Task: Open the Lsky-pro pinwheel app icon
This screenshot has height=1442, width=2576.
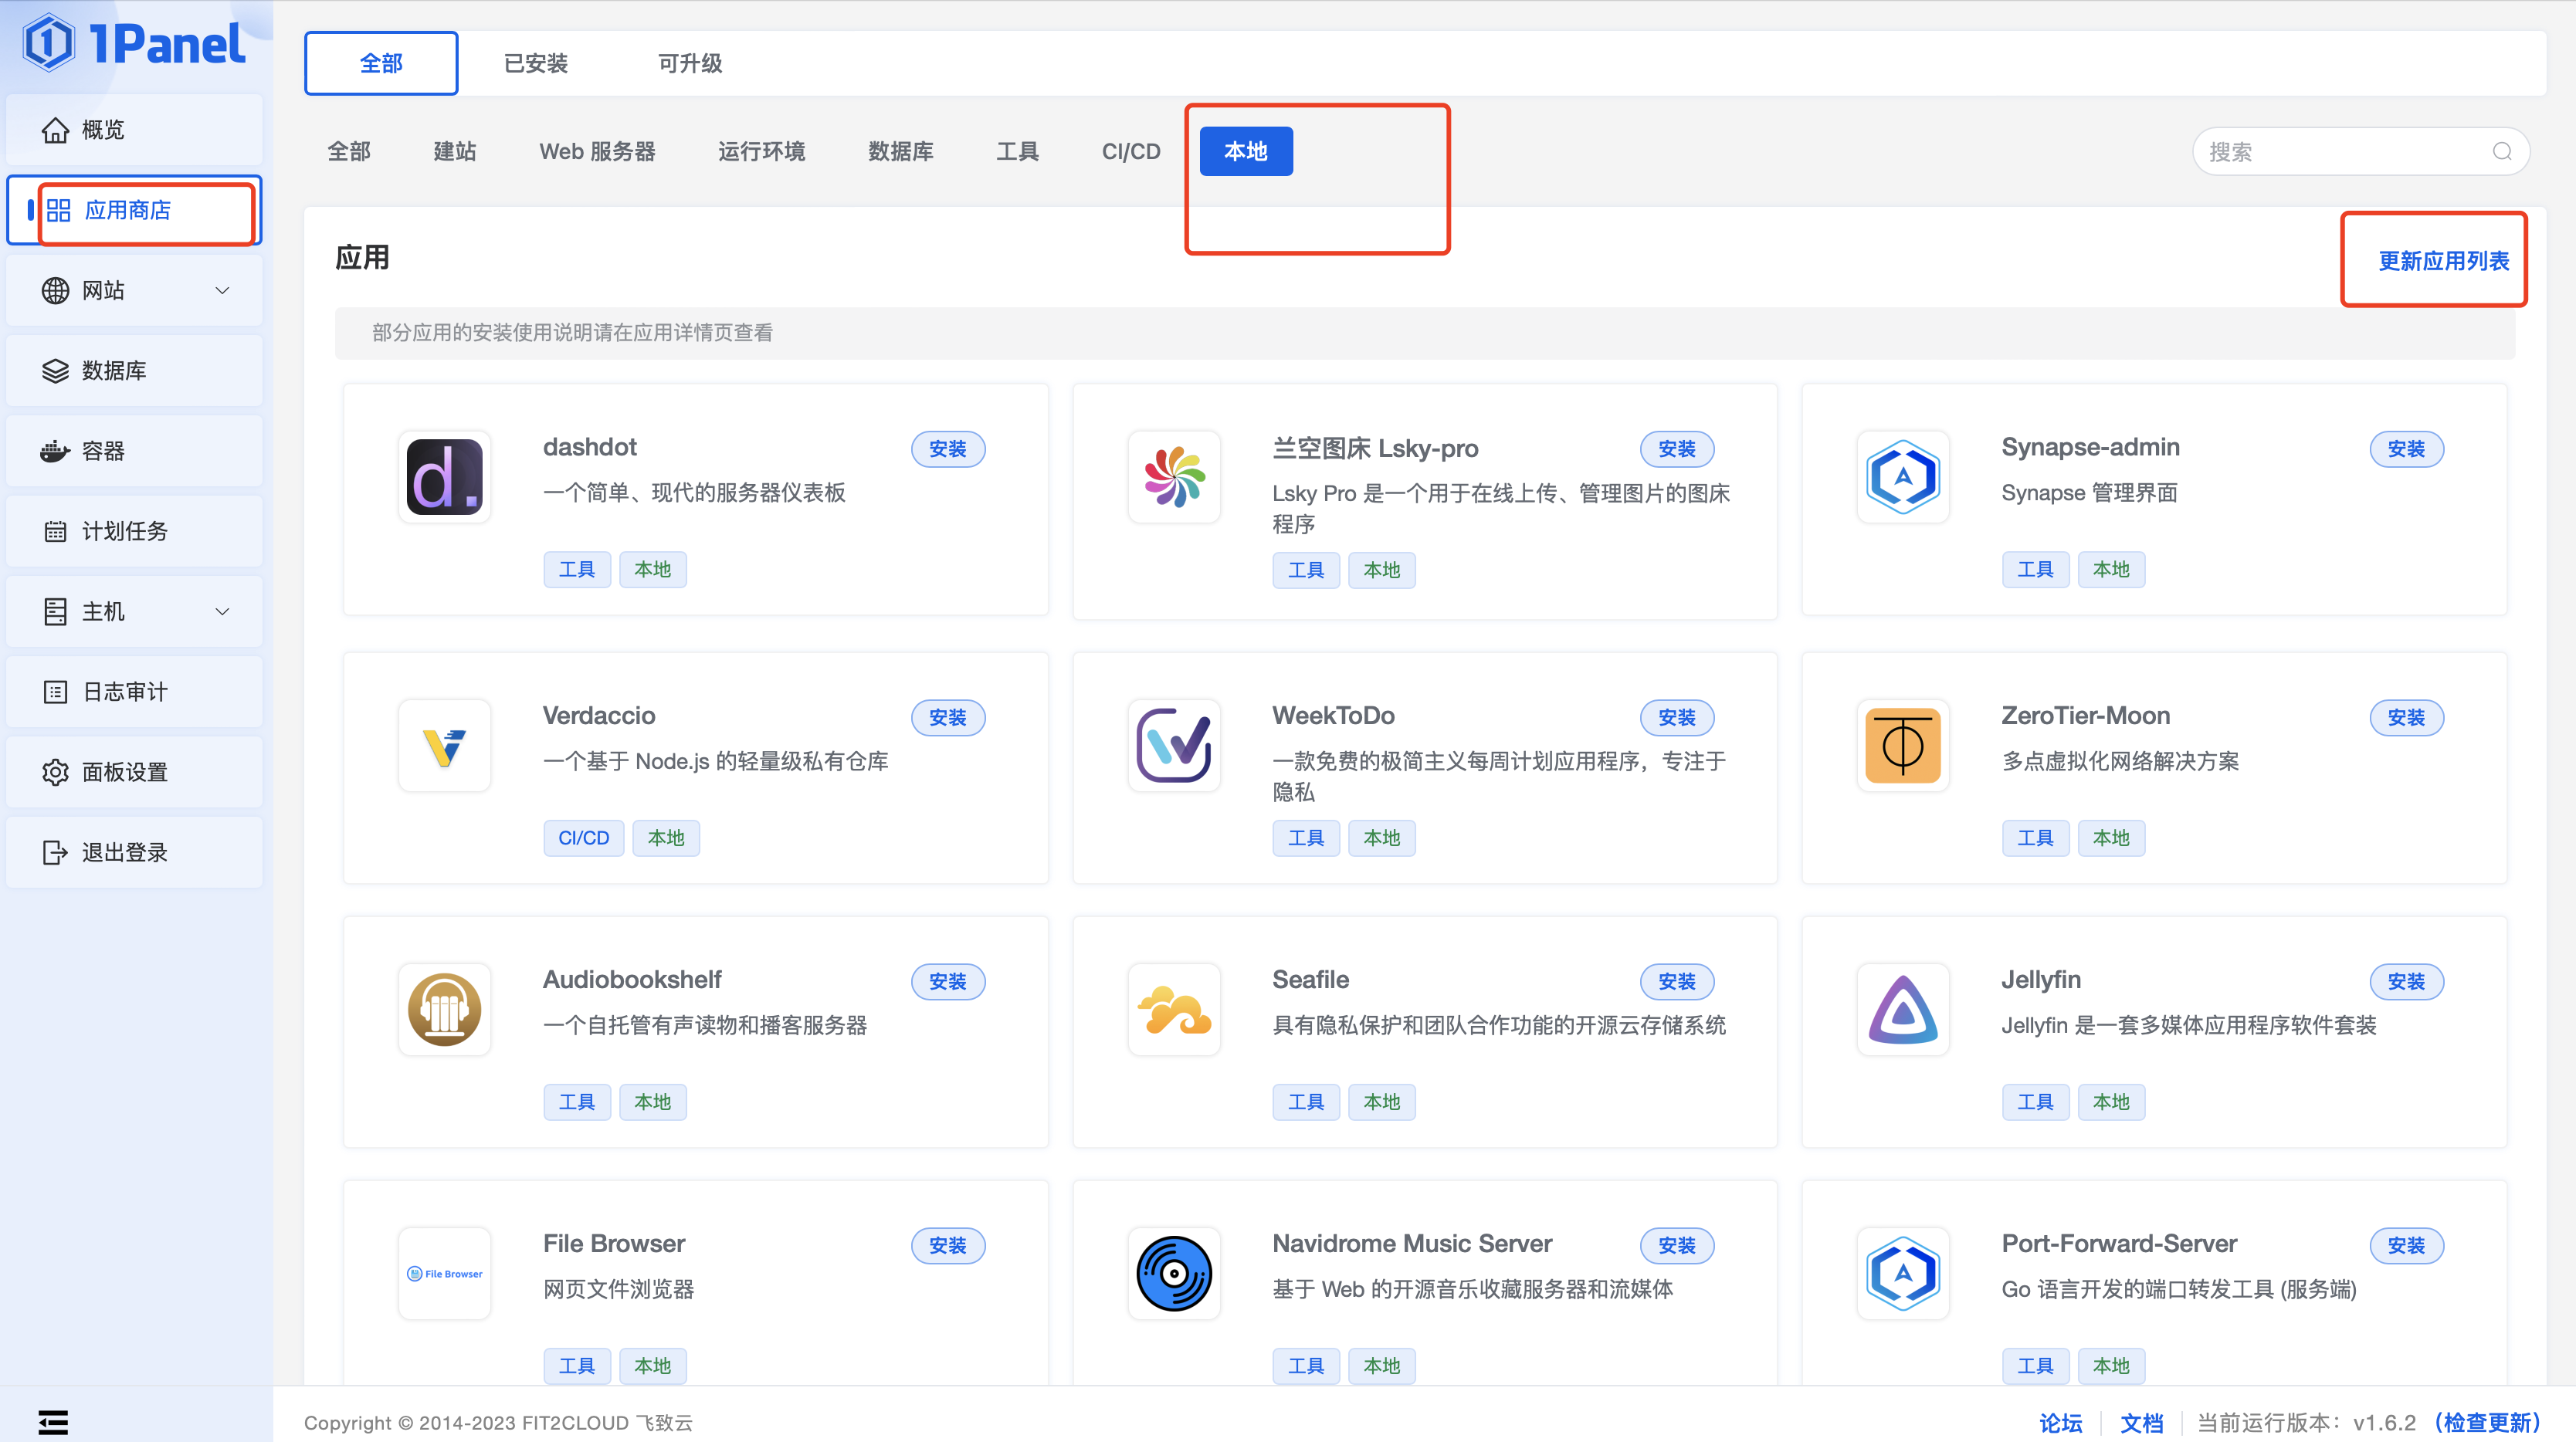Action: [x=1174, y=477]
